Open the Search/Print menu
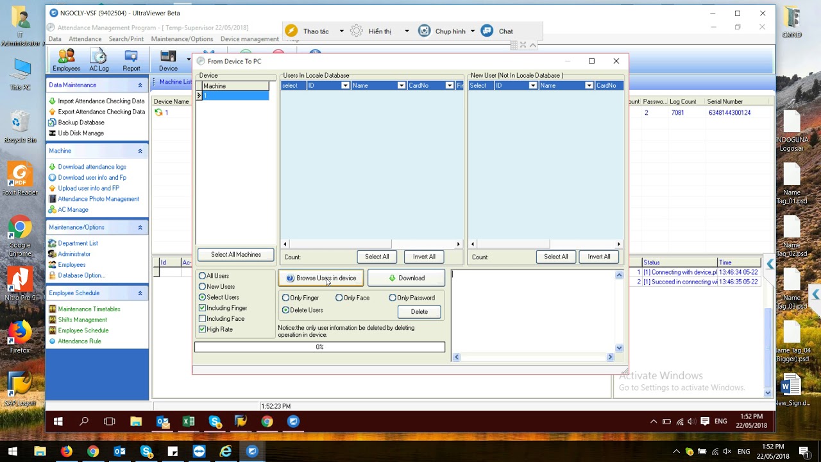821x462 pixels. [126, 39]
